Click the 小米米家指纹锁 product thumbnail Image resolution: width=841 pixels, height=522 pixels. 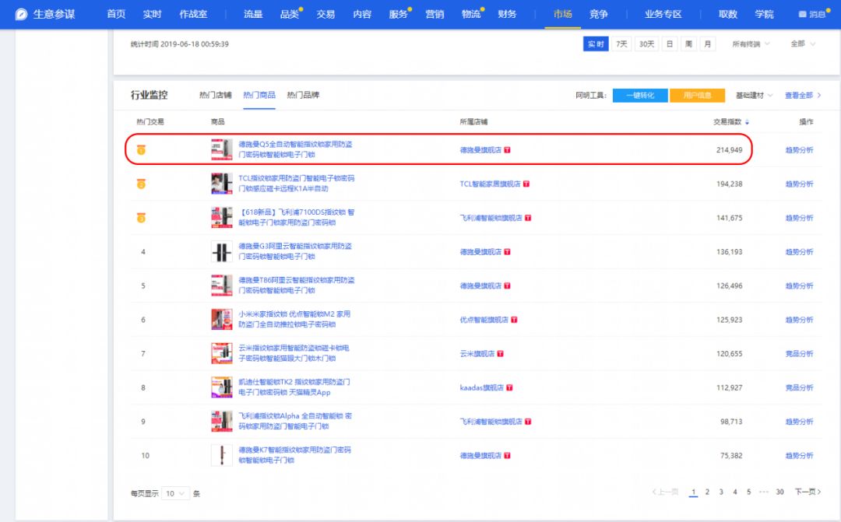222,320
